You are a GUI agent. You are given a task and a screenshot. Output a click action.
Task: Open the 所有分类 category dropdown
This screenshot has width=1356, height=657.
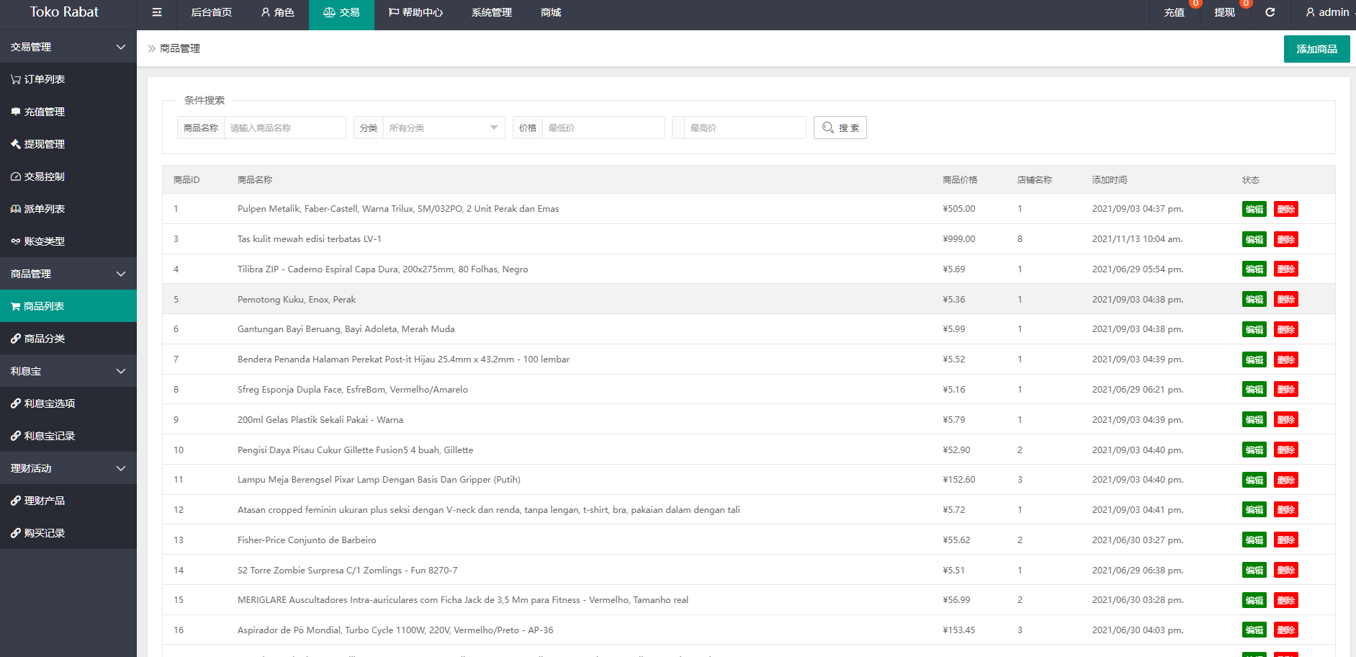(x=443, y=128)
